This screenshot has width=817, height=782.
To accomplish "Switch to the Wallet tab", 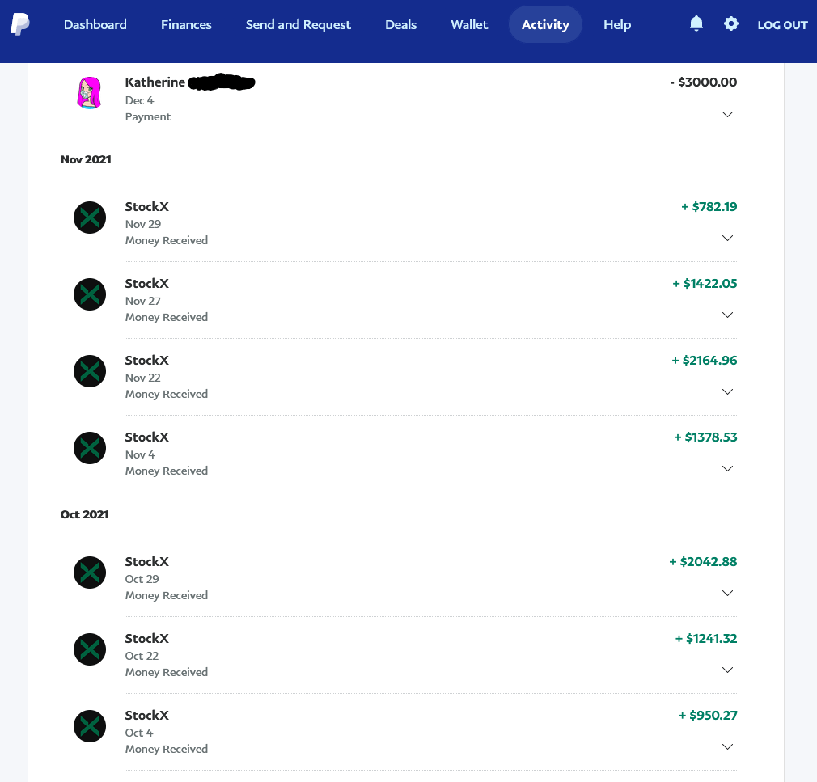I will (469, 24).
